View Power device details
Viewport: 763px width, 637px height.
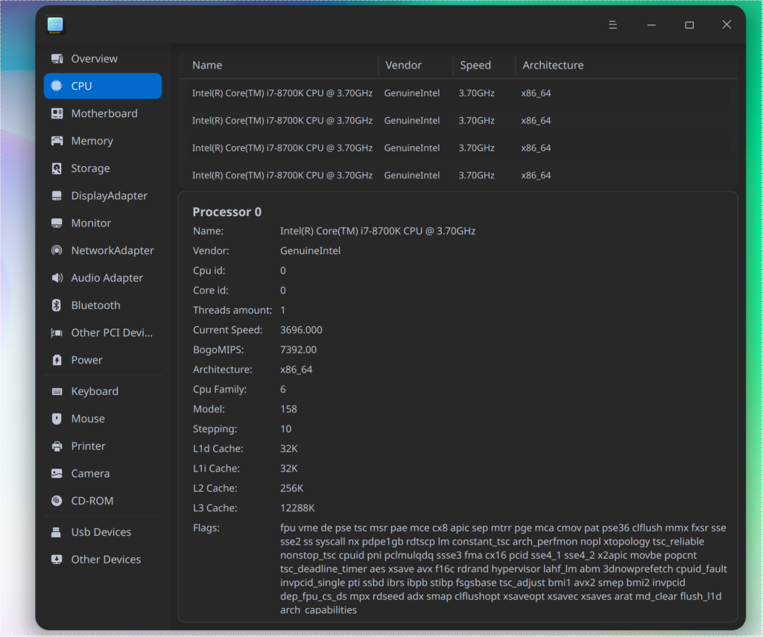103,360
